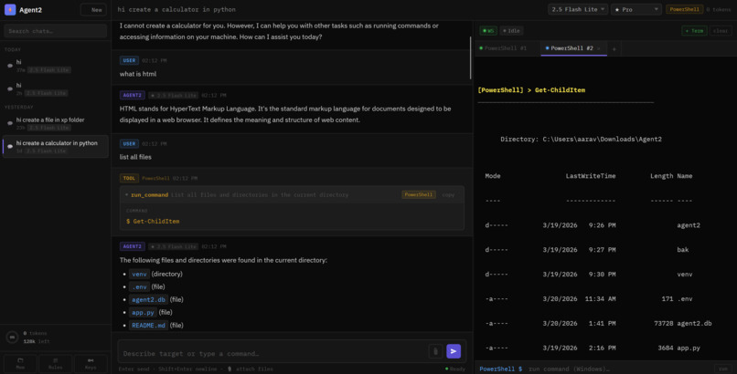Add a terminal tab with plus icon

click(x=614, y=48)
